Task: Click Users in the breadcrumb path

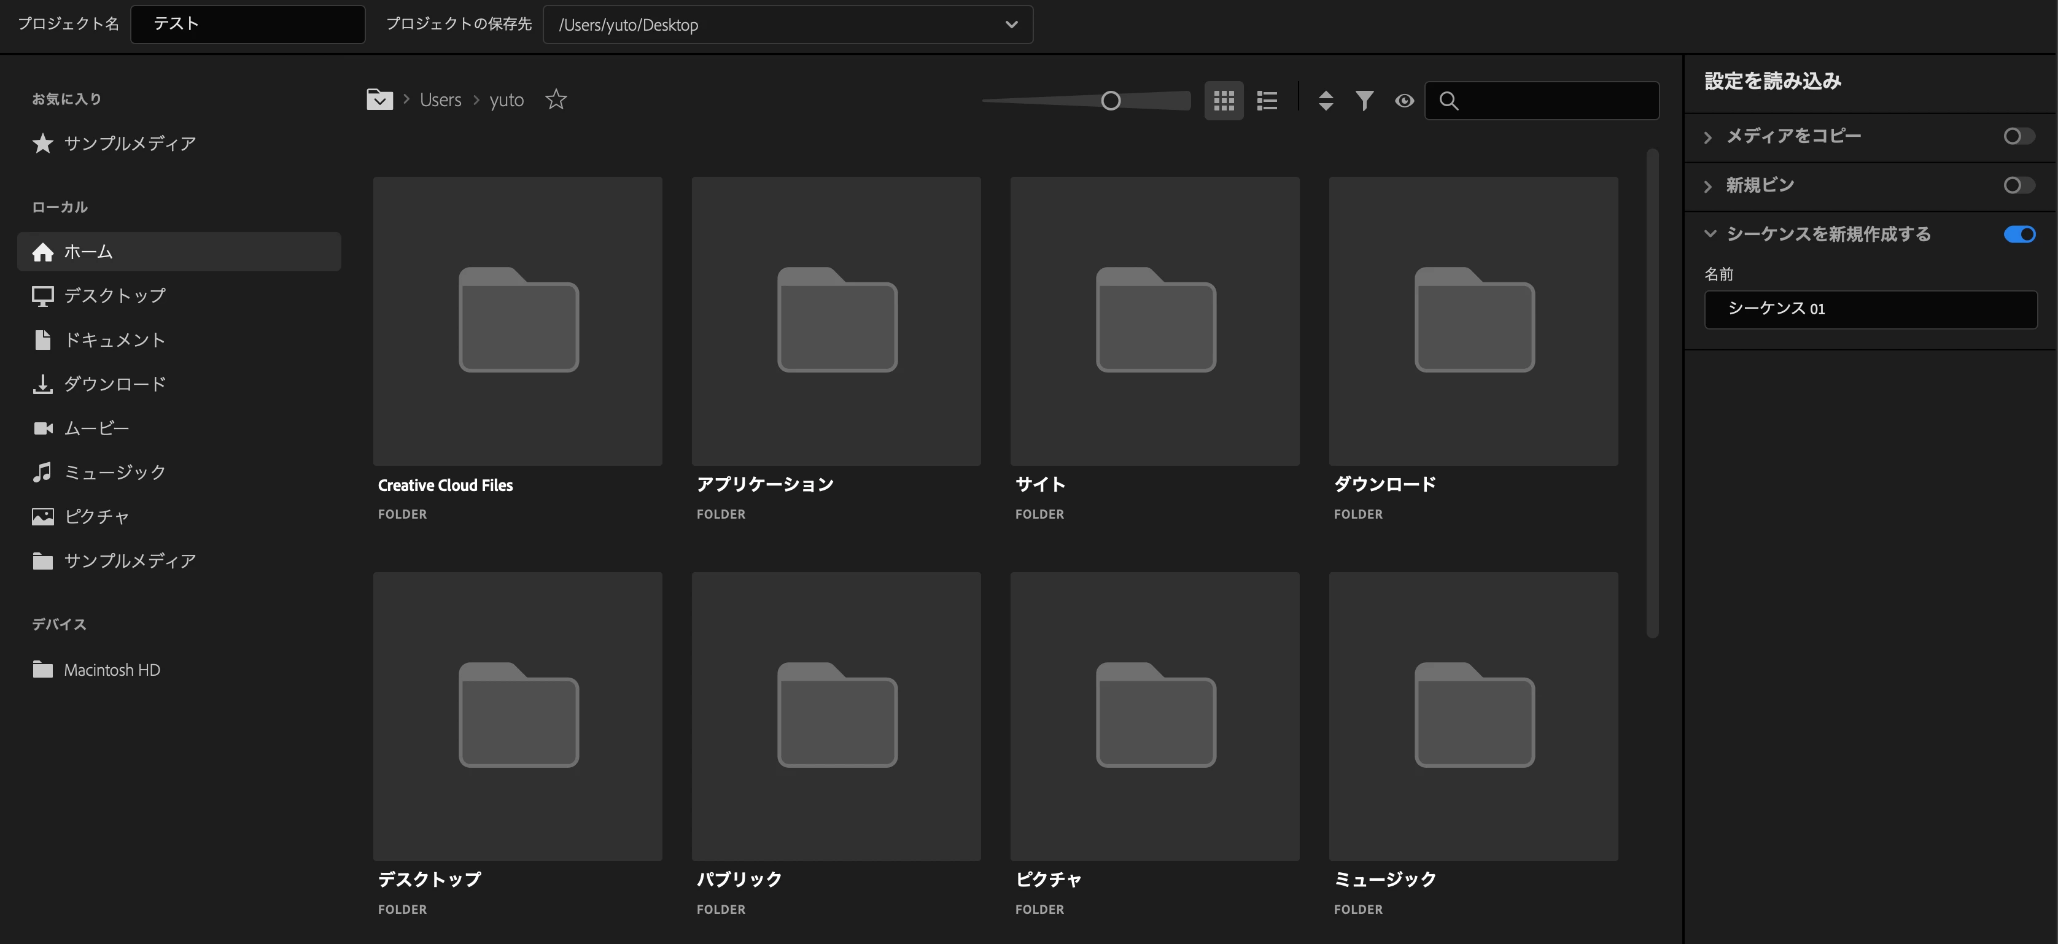Action: coord(440,100)
